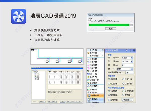Click the 系统设置... button in dialog
This screenshot has height=111, width=151.
[x=127, y=100]
